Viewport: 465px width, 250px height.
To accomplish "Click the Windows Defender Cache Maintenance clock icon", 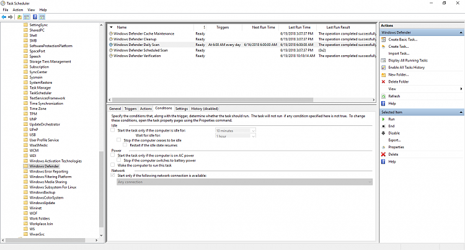I will tap(111, 33).
